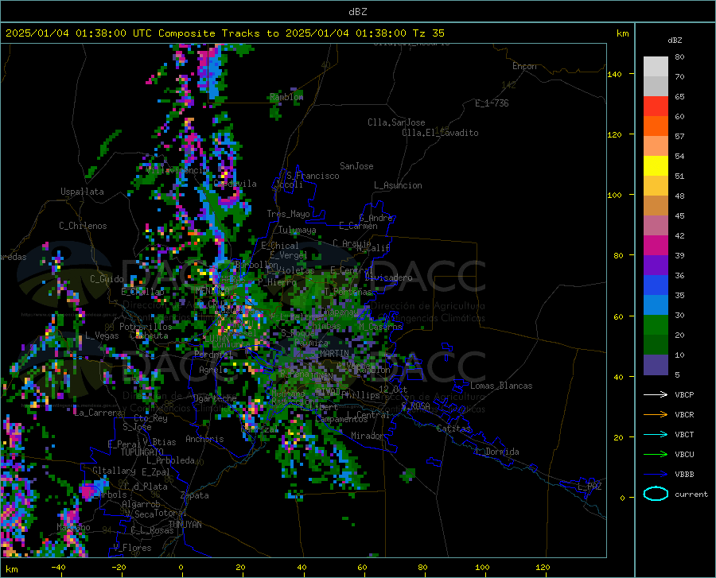Pick the amber swatch below 51 dBZ
The width and height of the screenshot is (716, 578).
point(656,186)
